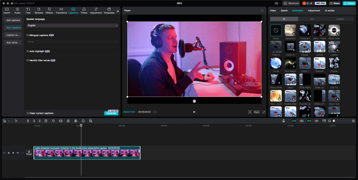Lock the video track
The height and width of the screenshot is (180, 358).
9,153
